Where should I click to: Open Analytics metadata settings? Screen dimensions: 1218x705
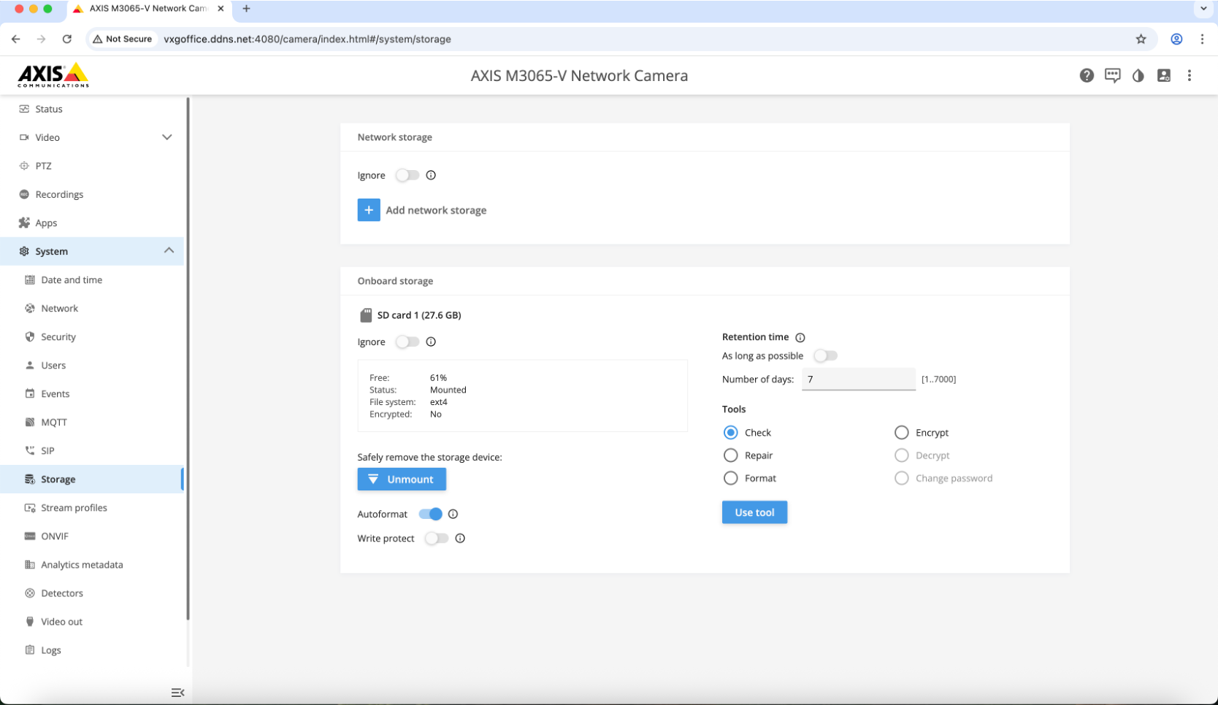click(92, 564)
